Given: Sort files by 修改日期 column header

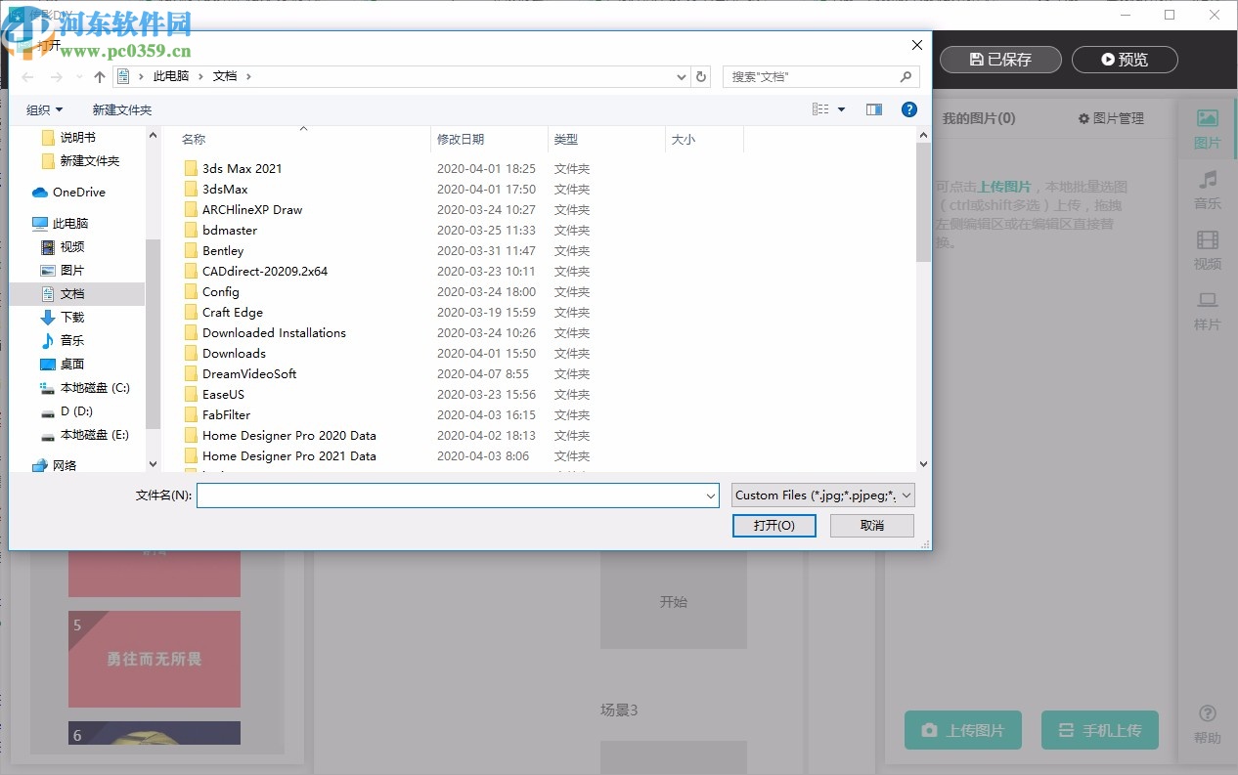Looking at the screenshot, I should 461,140.
